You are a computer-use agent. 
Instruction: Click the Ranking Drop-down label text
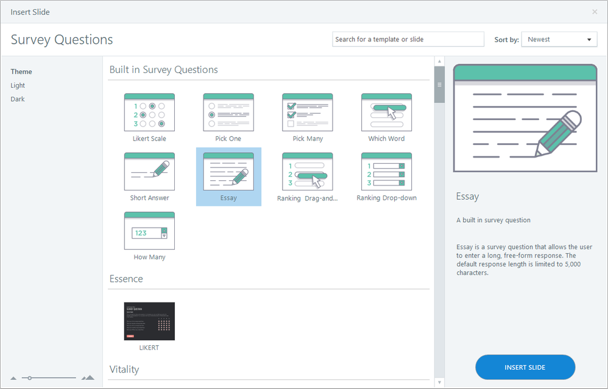click(387, 198)
